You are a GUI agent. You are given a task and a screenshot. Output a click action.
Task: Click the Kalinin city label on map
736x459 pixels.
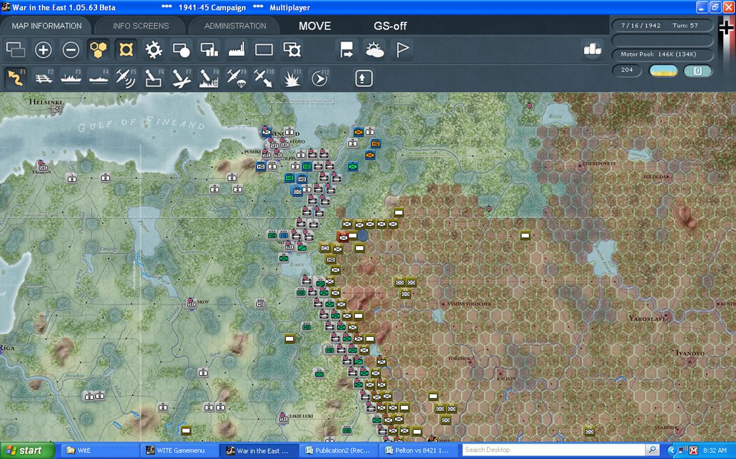point(506,379)
